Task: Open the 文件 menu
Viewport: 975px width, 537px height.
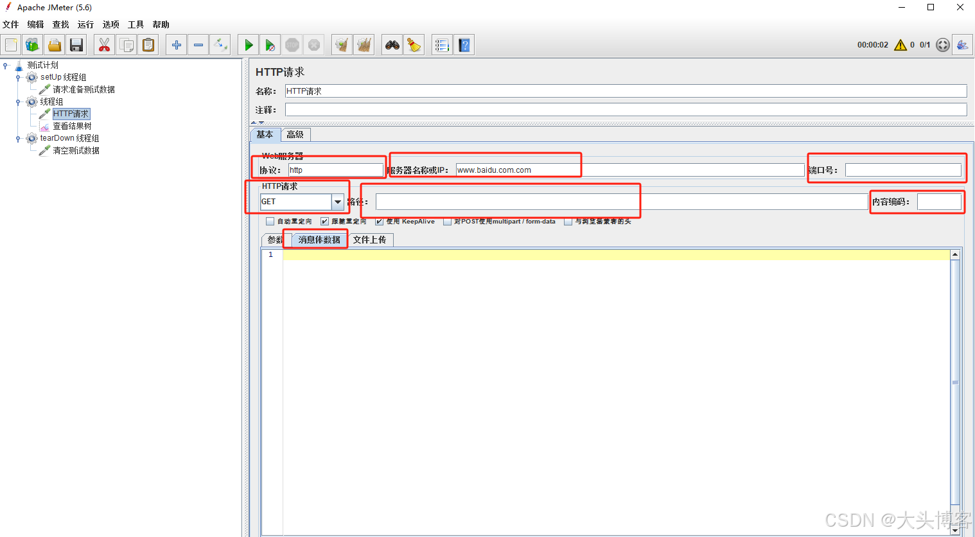Action: click(x=11, y=24)
